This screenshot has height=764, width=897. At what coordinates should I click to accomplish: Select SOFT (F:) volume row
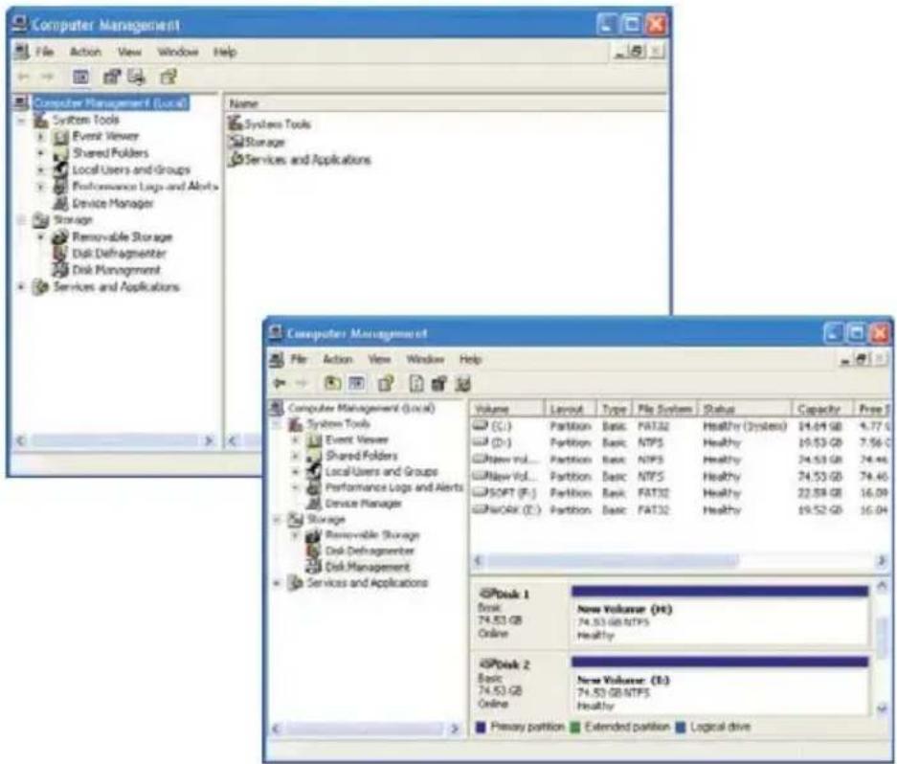point(681,493)
